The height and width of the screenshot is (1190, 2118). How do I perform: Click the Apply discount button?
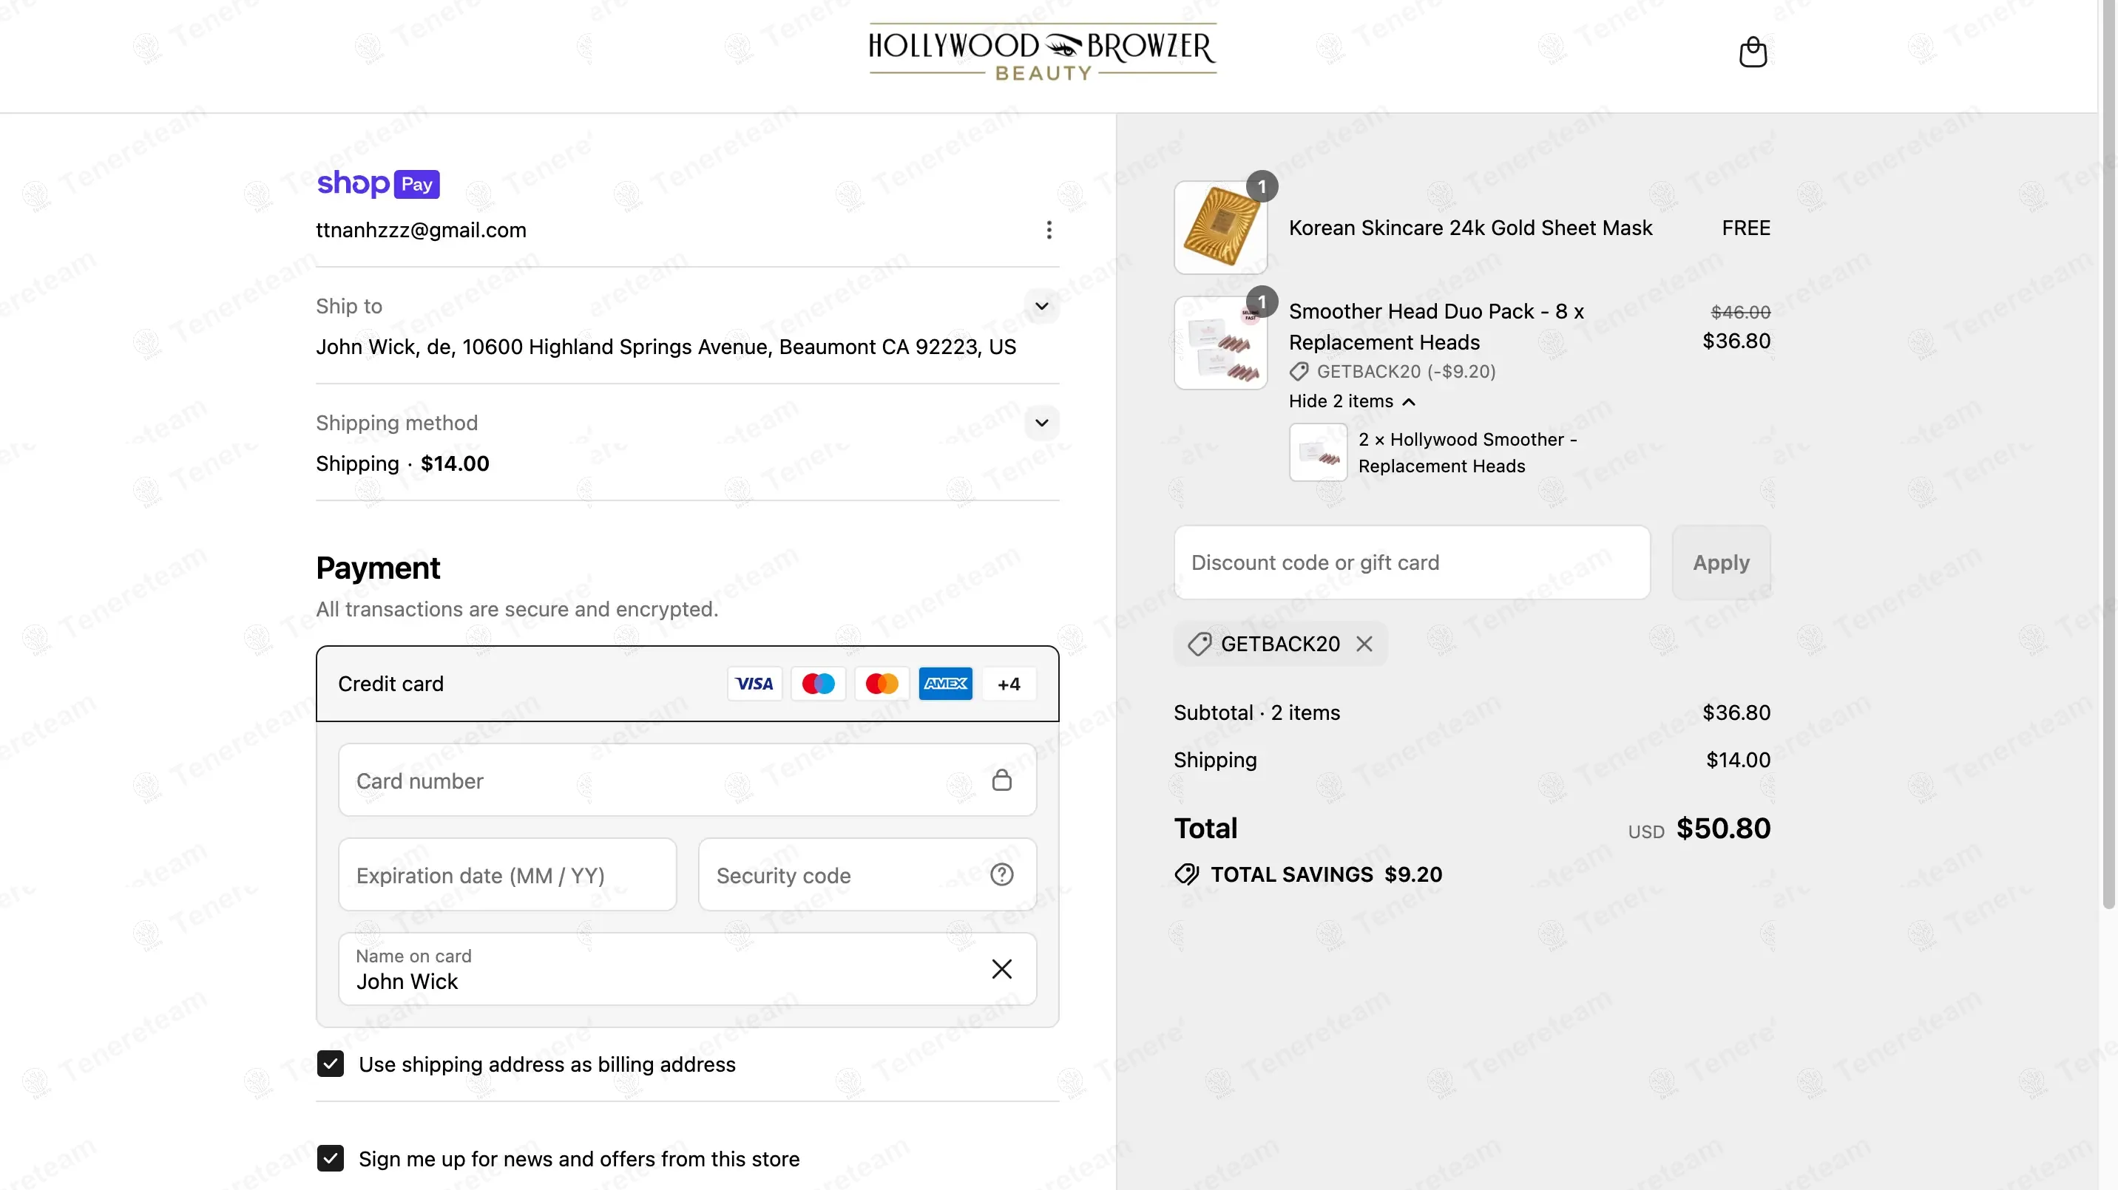coord(1721,563)
